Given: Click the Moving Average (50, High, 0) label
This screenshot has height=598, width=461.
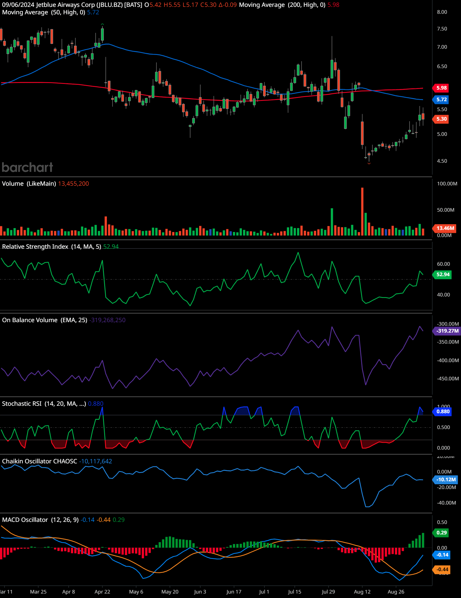Looking at the screenshot, I should pos(44,12).
